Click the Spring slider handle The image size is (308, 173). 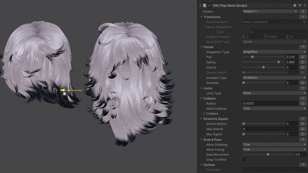(x=278, y=62)
